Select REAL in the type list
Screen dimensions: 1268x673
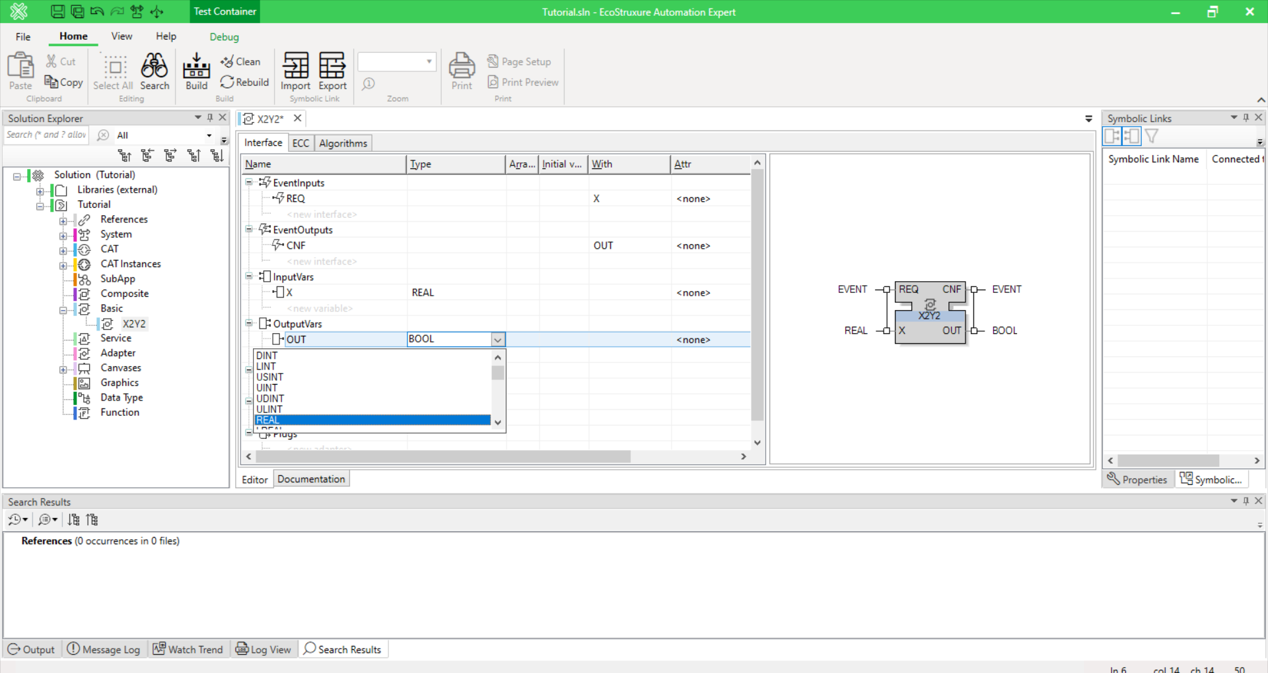pyautogui.click(x=372, y=420)
